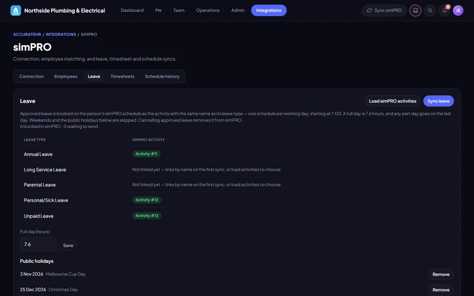
Task: Open the Operations menu
Action: [208, 10]
